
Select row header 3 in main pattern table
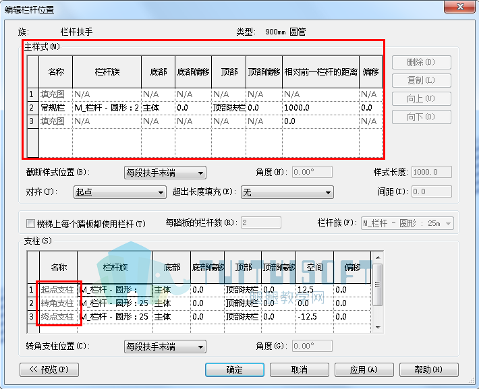tap(33, 121)
